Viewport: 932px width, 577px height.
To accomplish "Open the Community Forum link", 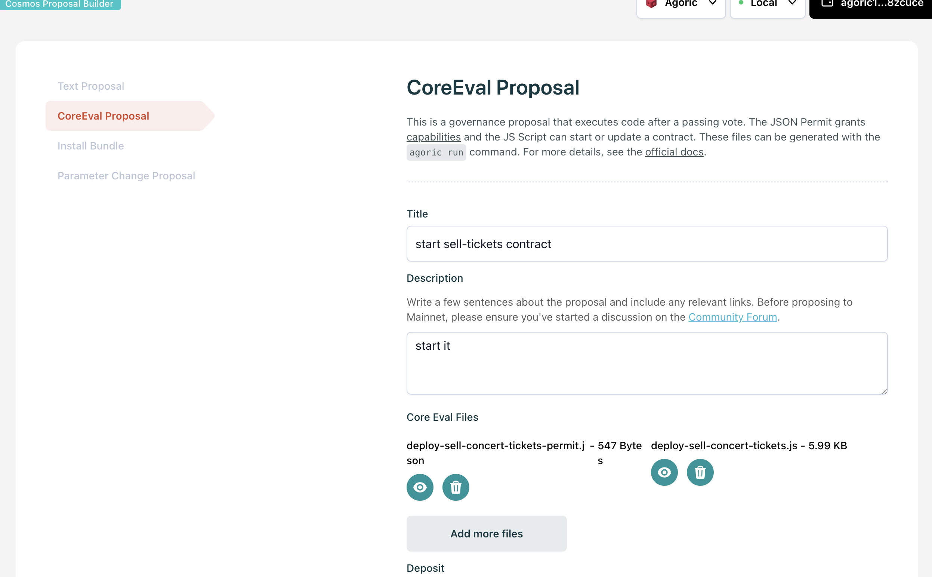I will pos(732,317).
